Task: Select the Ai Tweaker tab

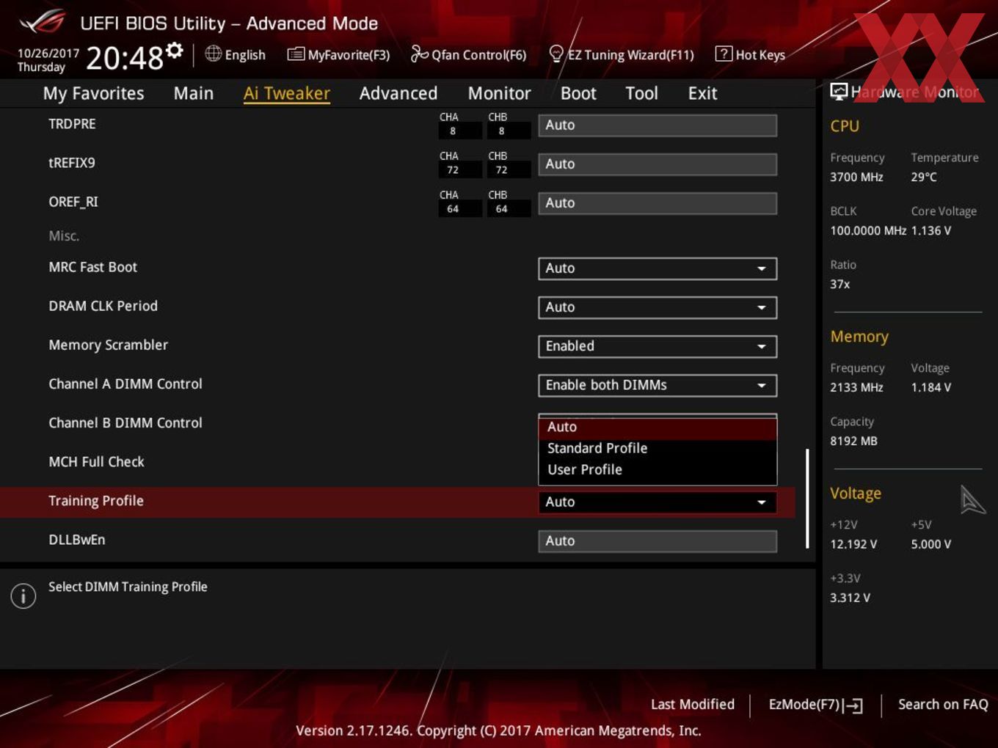Action: (287, 93)
